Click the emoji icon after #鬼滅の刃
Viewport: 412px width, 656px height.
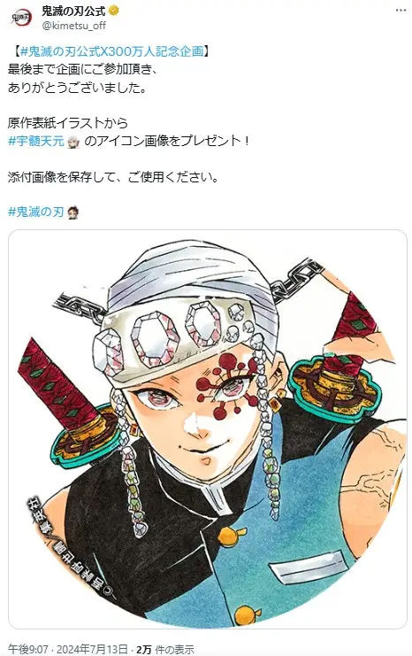point(72,212)
